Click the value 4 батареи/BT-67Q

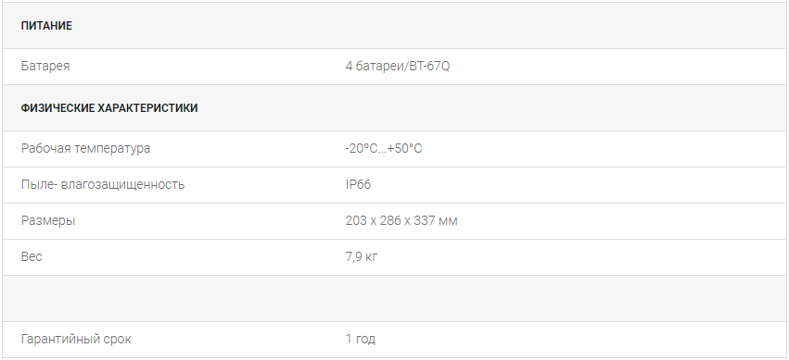pos(398,67)
